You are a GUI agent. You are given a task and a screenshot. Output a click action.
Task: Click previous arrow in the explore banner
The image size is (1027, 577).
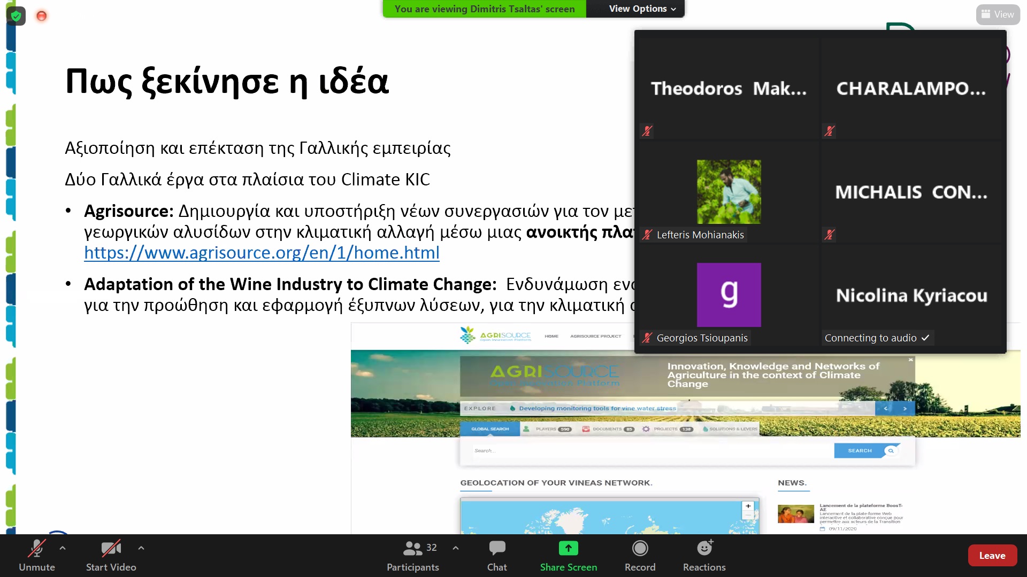coord(885,408)
